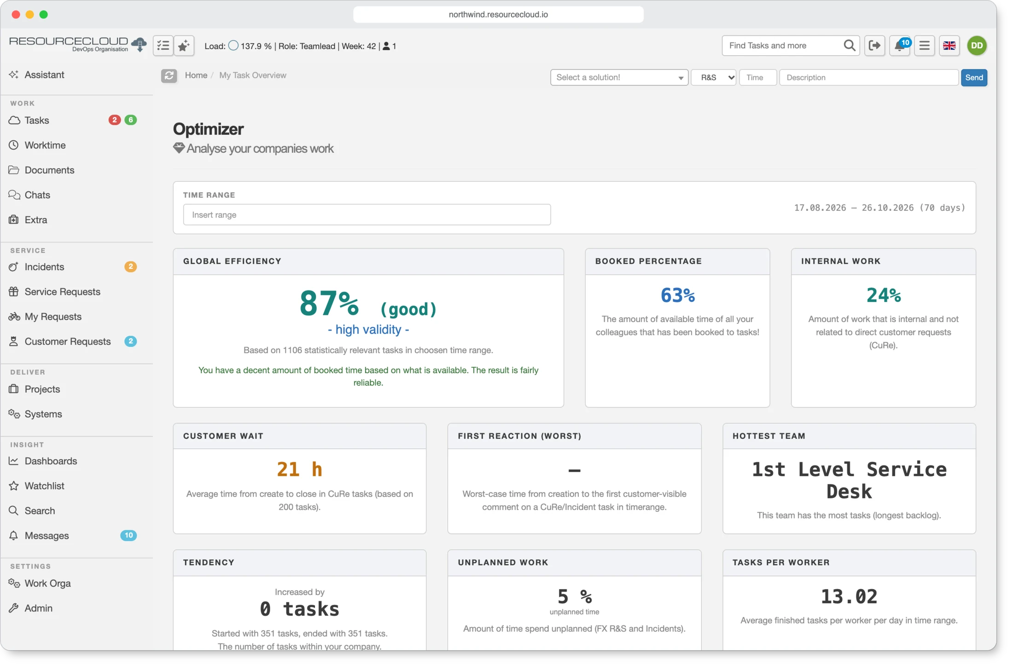Open the R&S dropdown
The height and width of the screenshot is (671, 1013).
[713, 77]
